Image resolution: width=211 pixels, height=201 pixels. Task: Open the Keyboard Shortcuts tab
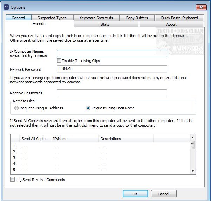(x=97, y=18)
